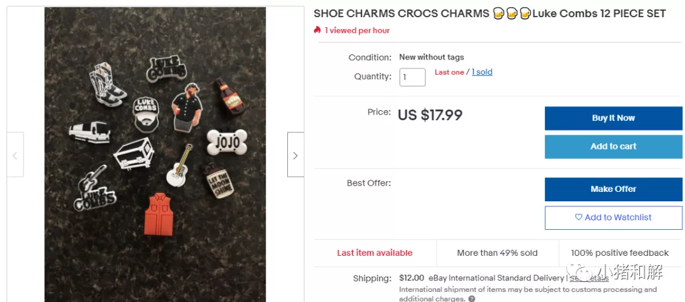
Task: Click the help icon after additional charges
Action: point(472,299)
